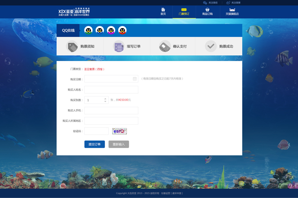This screenshot has height=198, width=298.
Task: Click the second QQ penguin icon
Action: pyautogui.click(x=100, y=30)
